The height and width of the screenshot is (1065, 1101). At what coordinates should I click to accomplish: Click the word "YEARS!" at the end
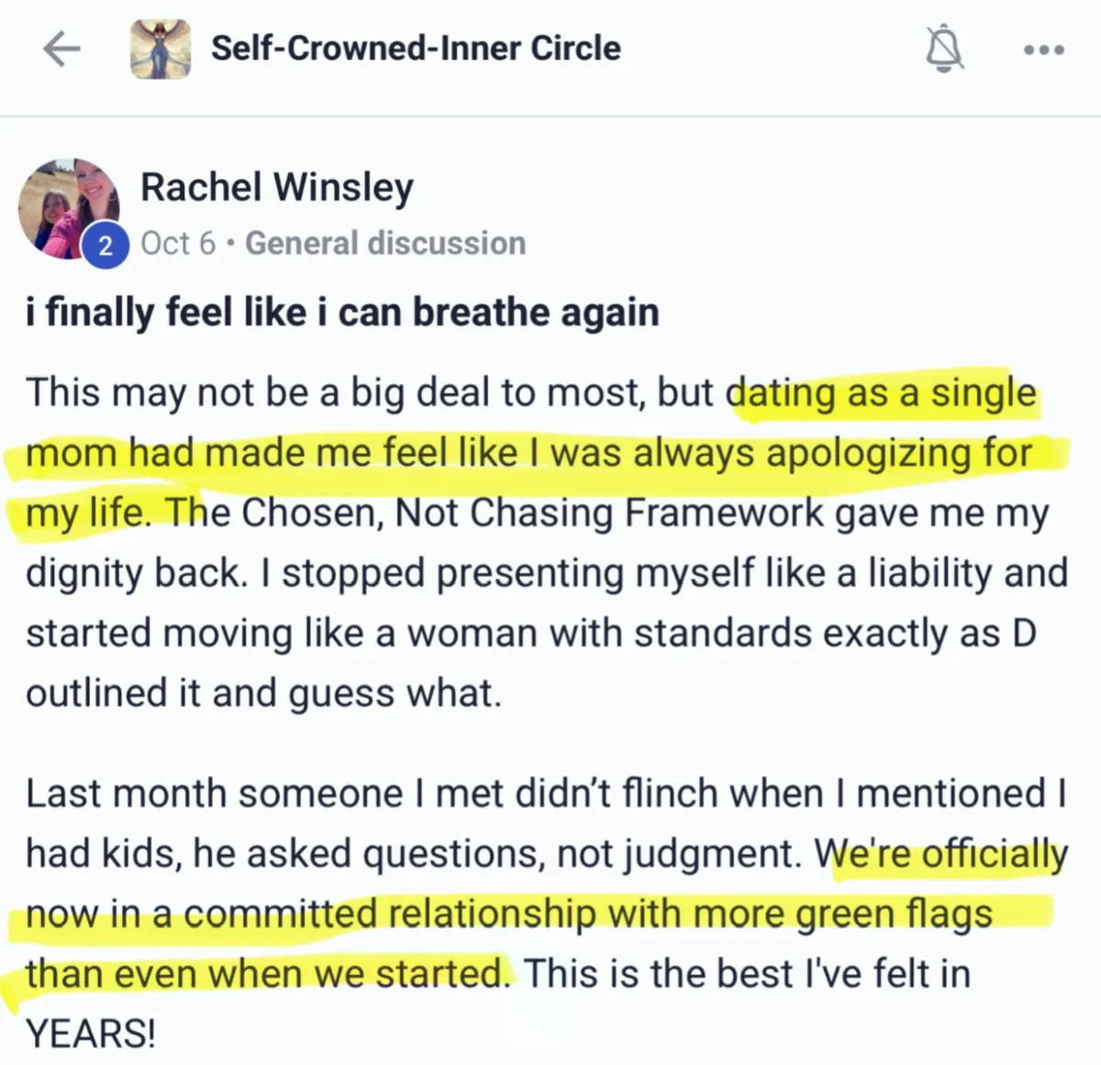[91, 1034]
